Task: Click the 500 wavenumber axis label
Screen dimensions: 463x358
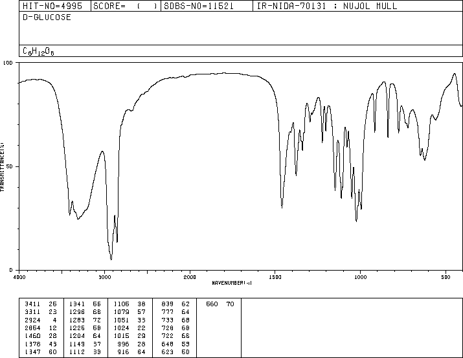Action: (446, 277)
